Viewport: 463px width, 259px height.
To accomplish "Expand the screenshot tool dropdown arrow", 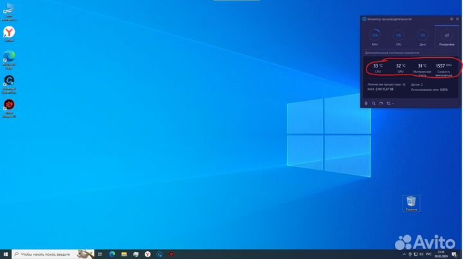I will 393,103.
